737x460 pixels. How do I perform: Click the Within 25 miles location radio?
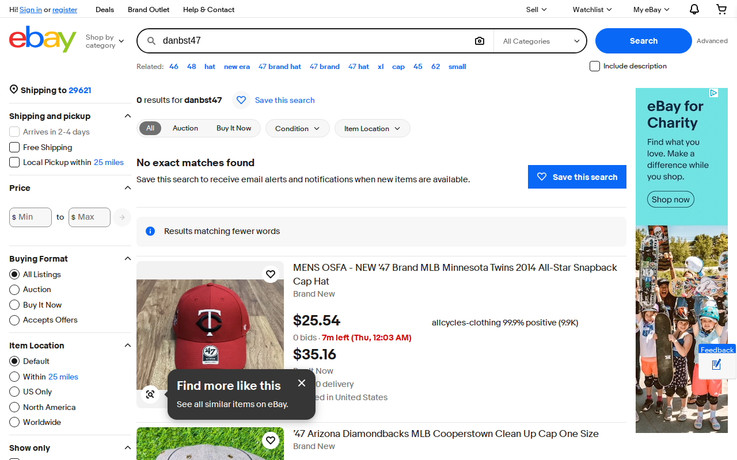[x=14, y=377]
